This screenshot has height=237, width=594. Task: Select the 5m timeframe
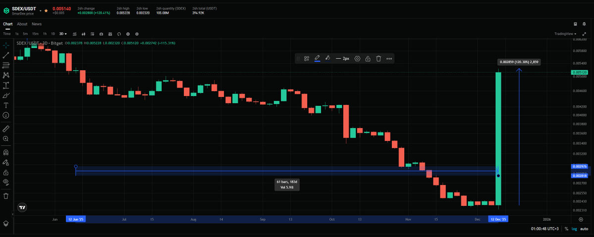tap(25, 34)
